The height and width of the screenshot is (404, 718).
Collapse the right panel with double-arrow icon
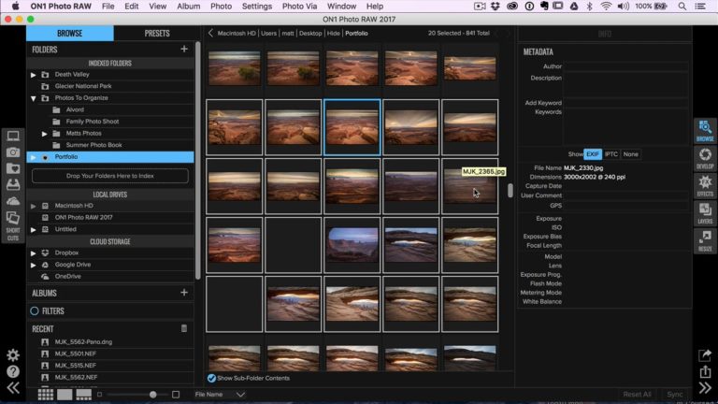pos(705,388)
